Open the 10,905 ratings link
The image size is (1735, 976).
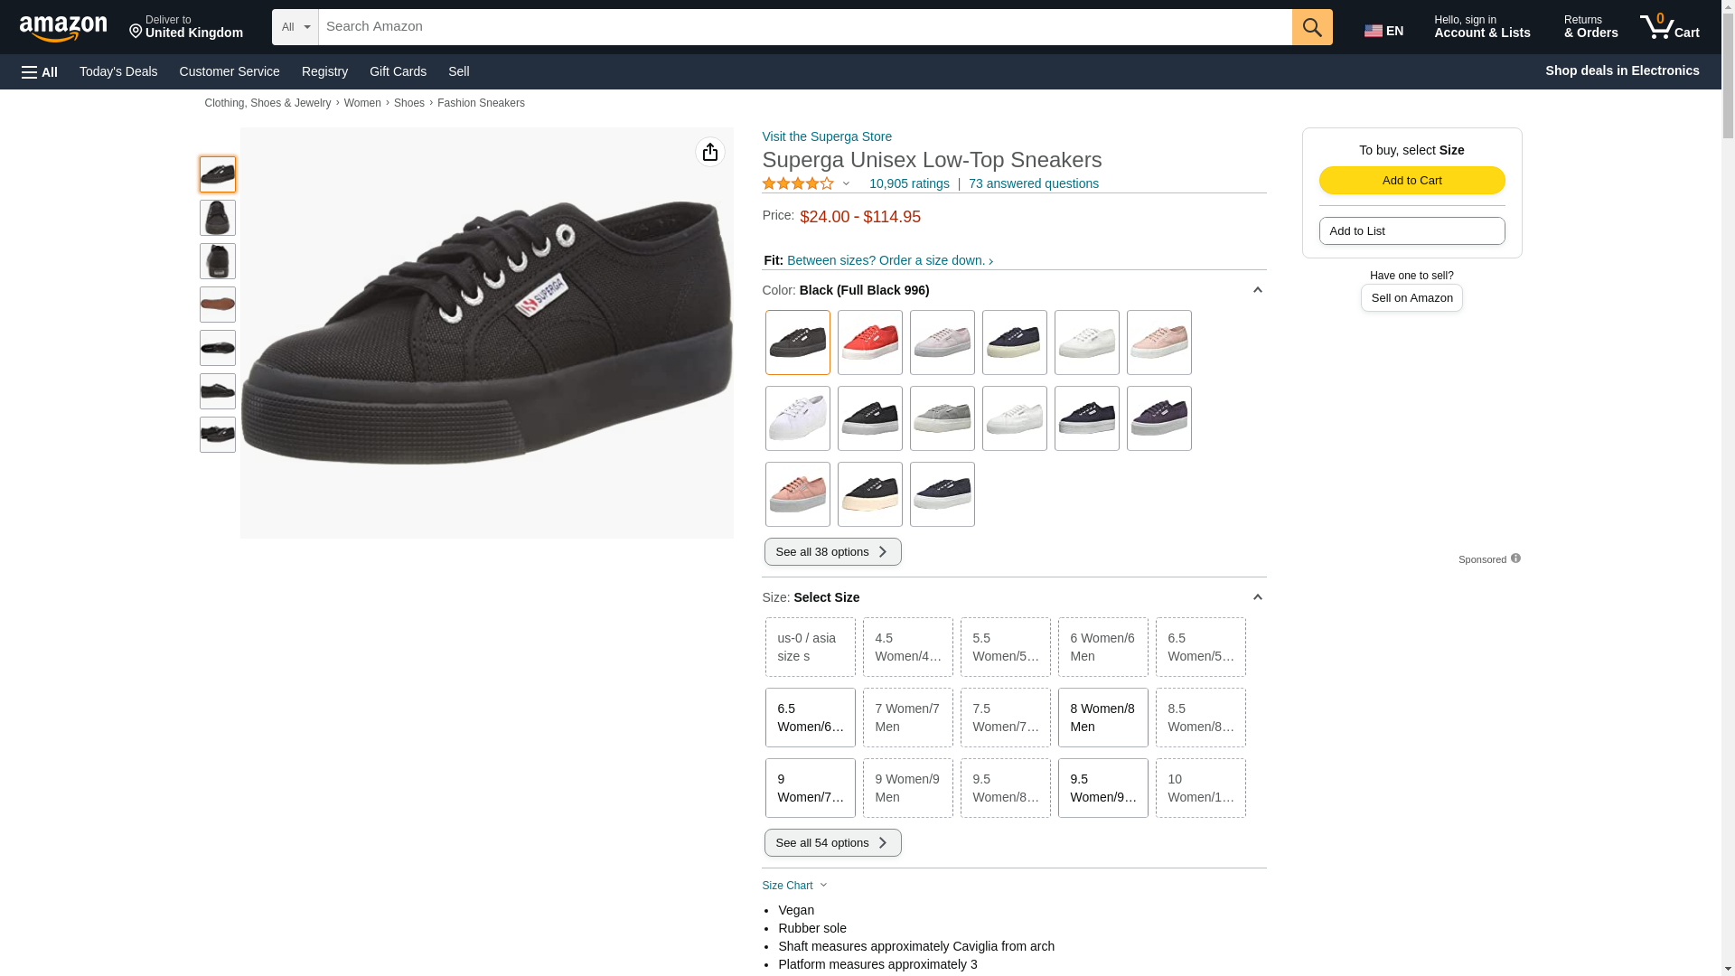click(909, 183)
